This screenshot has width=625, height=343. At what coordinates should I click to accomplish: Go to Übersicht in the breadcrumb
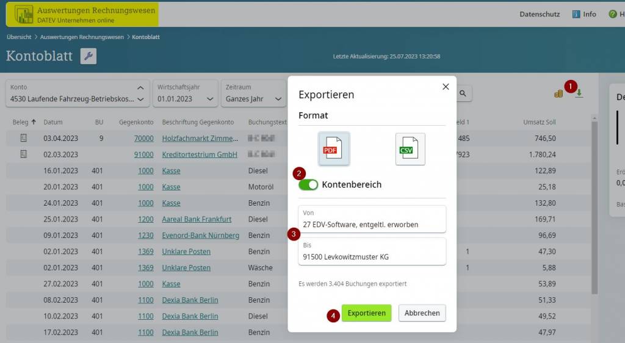coord(19,37)
